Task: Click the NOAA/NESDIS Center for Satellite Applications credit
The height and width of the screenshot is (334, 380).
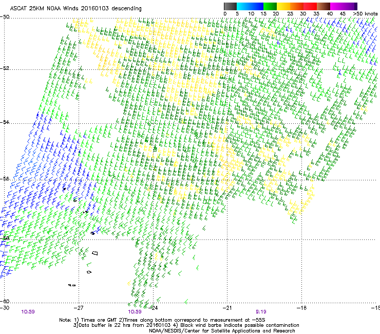Action: click(x=222, y=331)
